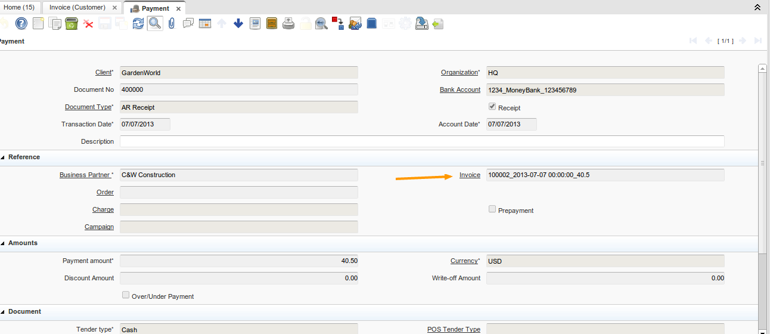This screenshot has width=770, height=334.
Task: Create a new record with New icon
Action: tap(38, 24)
